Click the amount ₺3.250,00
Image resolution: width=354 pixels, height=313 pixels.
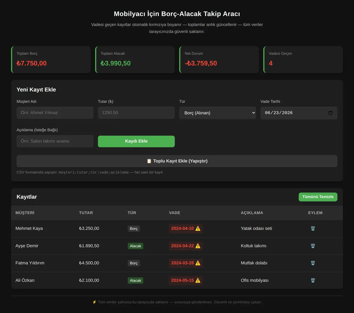89,228
